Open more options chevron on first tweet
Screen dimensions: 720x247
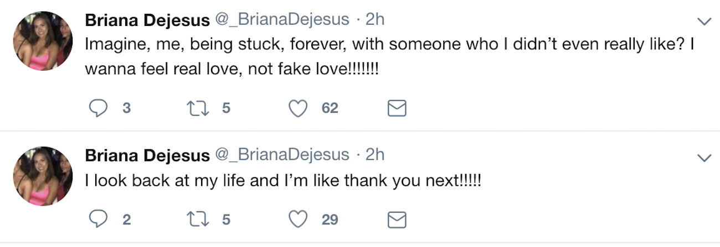(704, 22)
